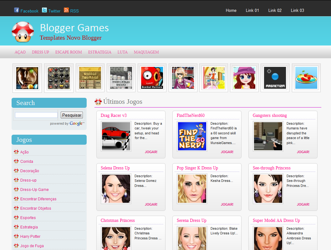Click the Twitter bird icon
The image size is (331, 250).
44,10
